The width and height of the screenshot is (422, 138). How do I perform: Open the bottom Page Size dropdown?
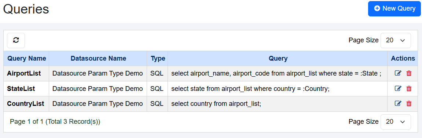point(396,122)
